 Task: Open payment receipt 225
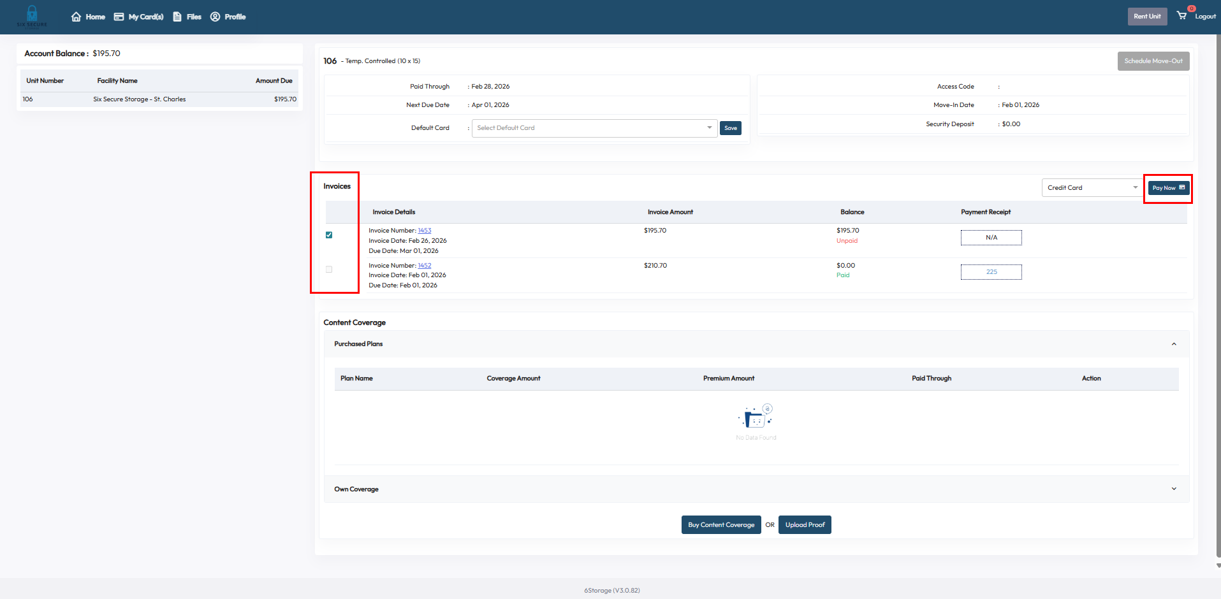[991, 272]
